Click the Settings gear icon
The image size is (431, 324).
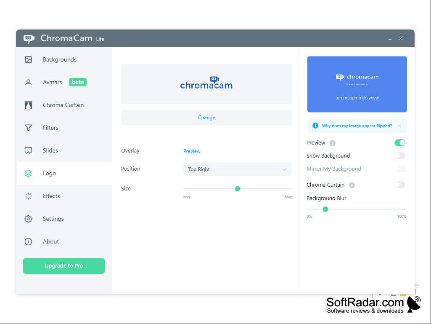pyautogui.click(x=28, y=219)
